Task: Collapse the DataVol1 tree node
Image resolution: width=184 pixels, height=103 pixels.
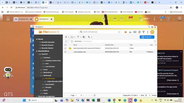Action: tap(38, 54)
